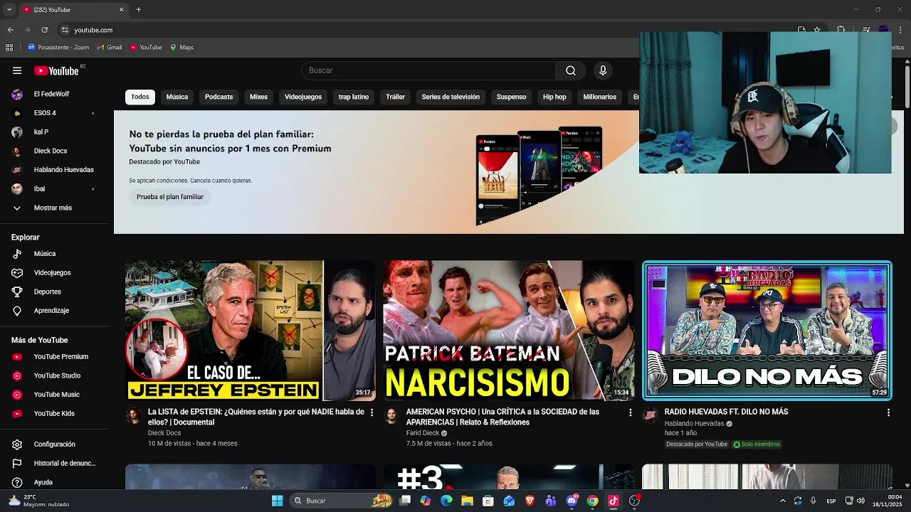Viewport: 911px width, 512px height.
Task: Select the Suspenso filter chip
Action: tap(511, 97)
